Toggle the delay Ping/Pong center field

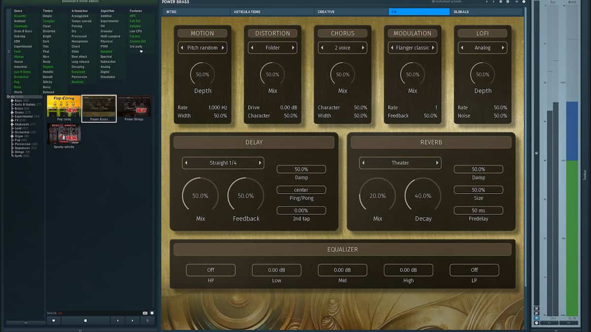[301, 190]
